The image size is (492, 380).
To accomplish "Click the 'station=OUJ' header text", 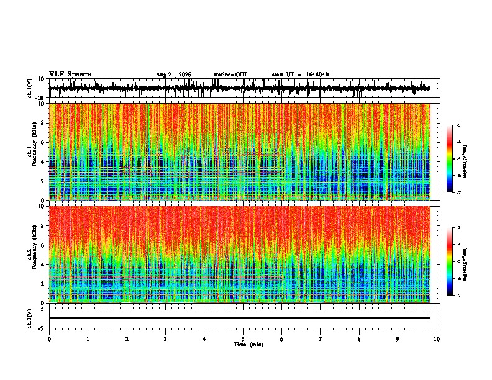I will click(230, 75).
